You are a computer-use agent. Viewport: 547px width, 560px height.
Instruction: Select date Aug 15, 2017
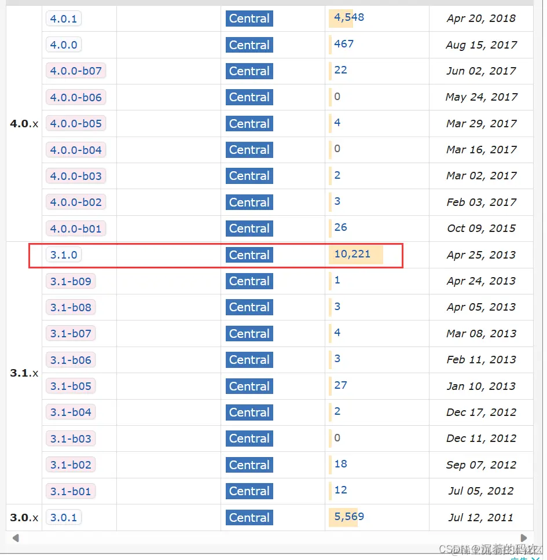point(481,45)
